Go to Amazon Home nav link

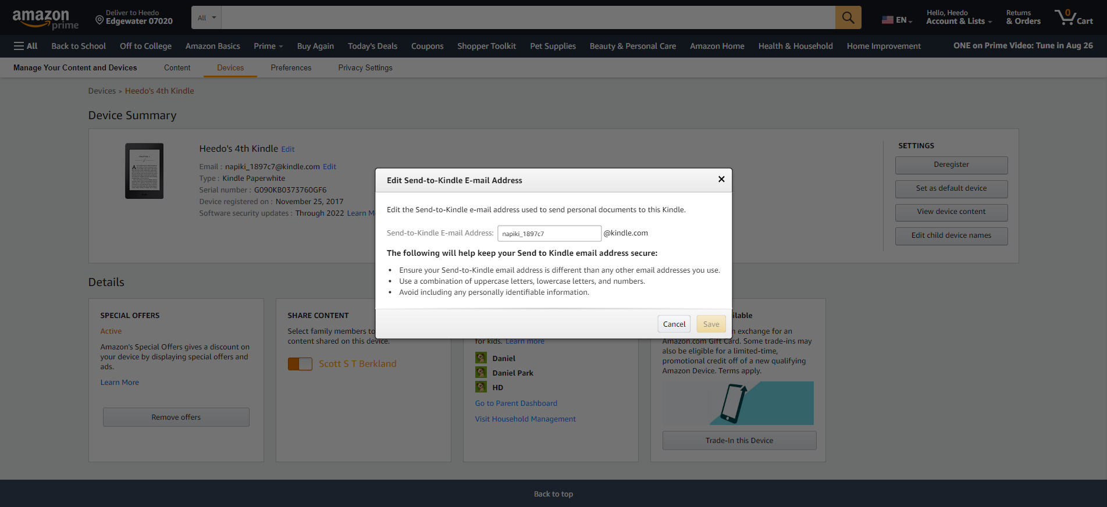coord(717,46)
